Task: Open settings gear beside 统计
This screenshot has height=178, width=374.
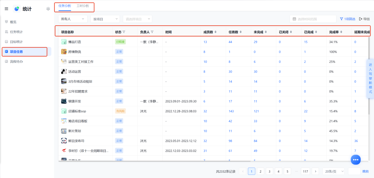Action: (x=48, y=9)
